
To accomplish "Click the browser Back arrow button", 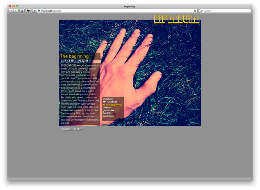I will point(11,11).
